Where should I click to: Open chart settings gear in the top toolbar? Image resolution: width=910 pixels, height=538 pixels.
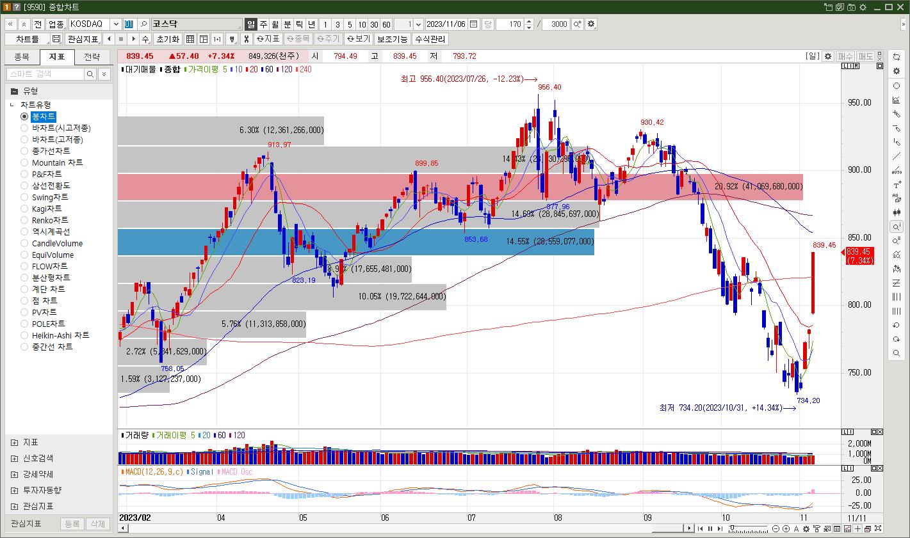[591, 24]
